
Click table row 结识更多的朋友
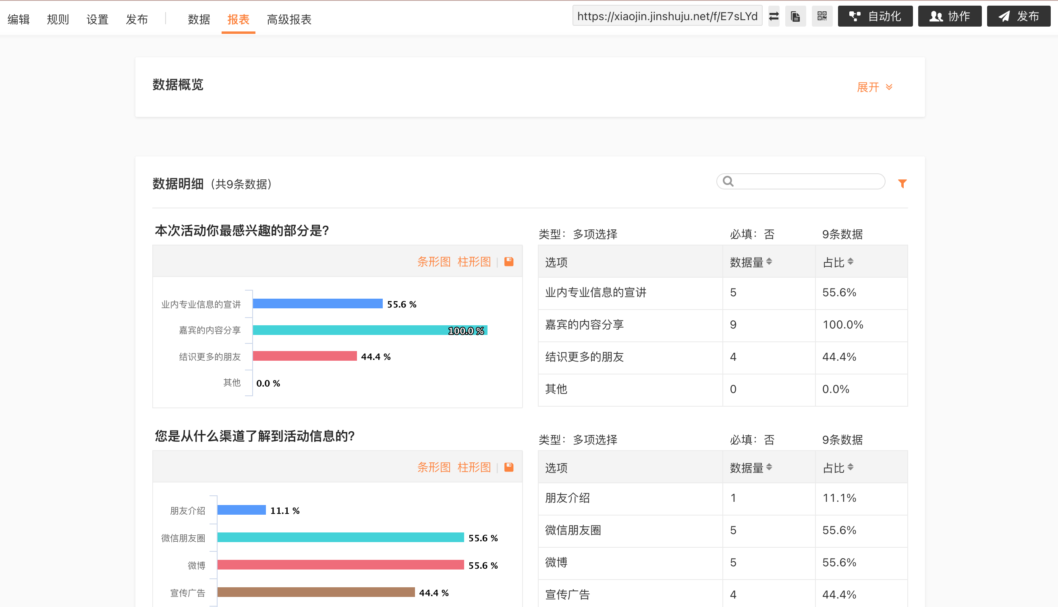722,357
